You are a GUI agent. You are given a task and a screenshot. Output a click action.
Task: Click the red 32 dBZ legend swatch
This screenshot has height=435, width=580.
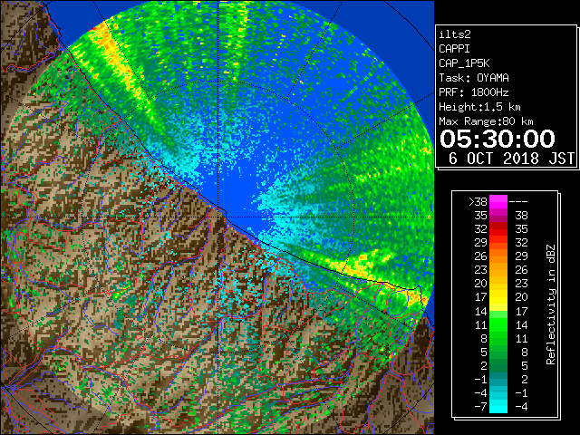pyautogui.click(x=498, y=229)
